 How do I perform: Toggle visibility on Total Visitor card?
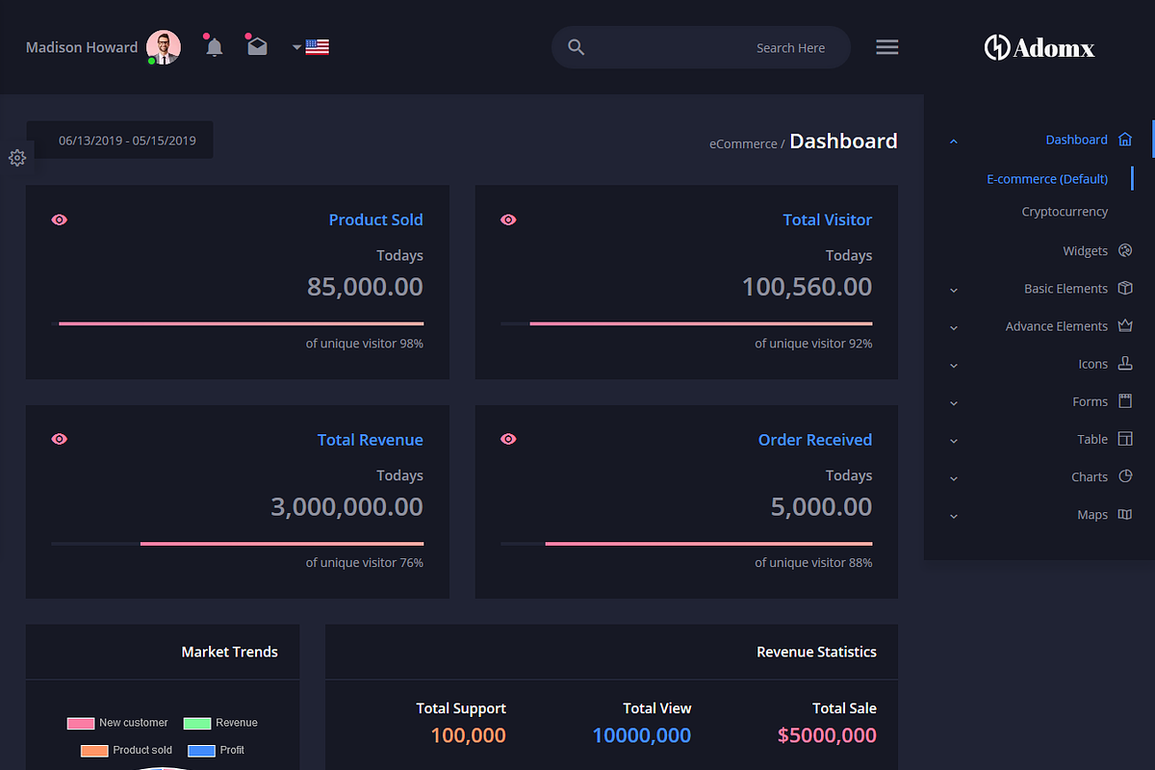click(x=508, y=219)
